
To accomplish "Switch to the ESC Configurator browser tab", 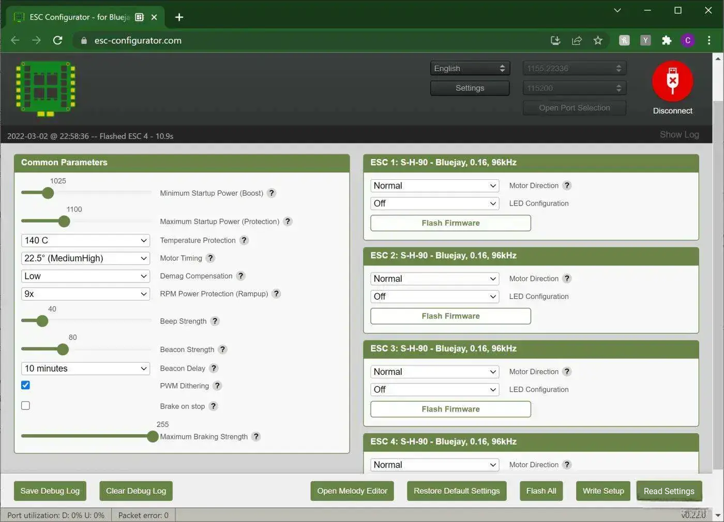I will click(x=78, y=17).
